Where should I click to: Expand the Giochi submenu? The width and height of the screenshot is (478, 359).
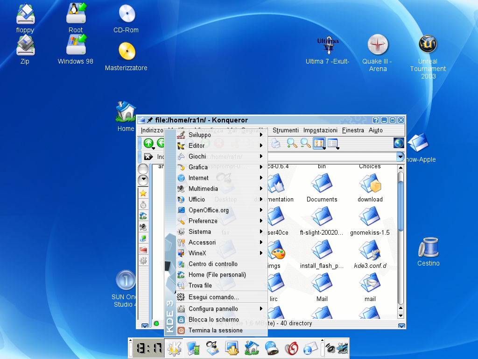(x=222, y=156)
